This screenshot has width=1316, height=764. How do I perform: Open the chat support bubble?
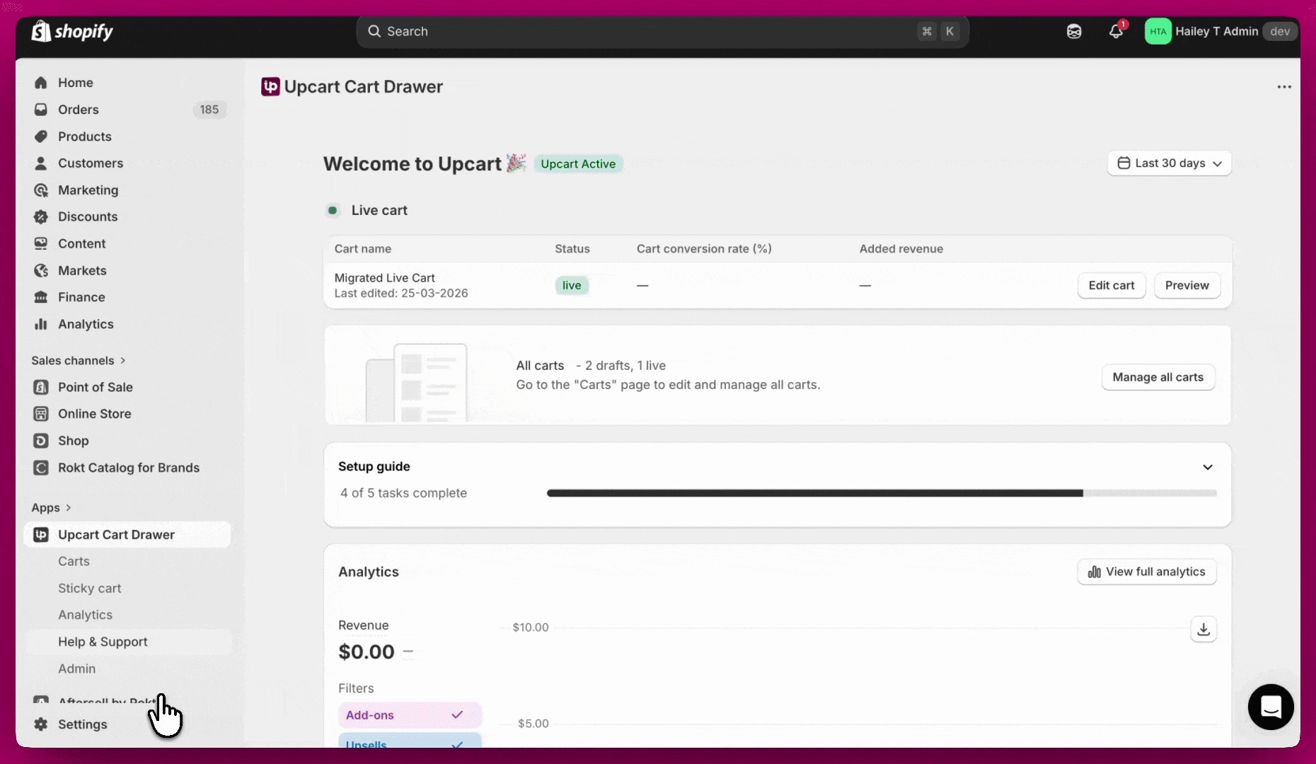[1271, 707]
